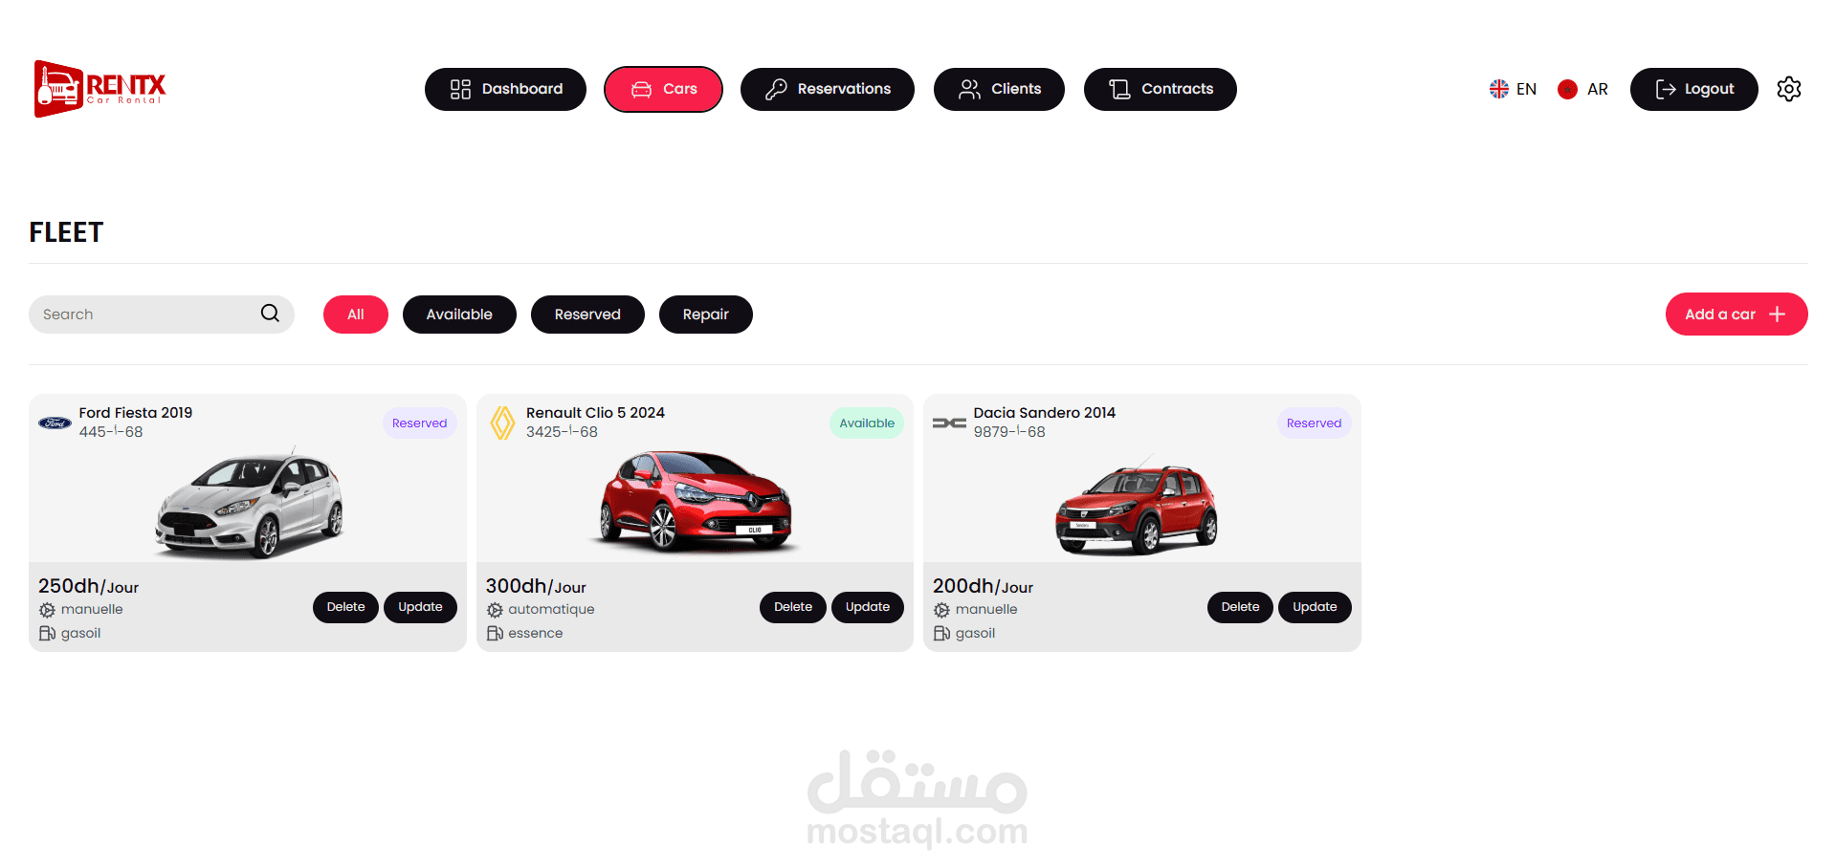Click the Dacia brand logo
The height and width of the screenshot is (868, 1836).
pyautogui.click(x=949, y=423)
